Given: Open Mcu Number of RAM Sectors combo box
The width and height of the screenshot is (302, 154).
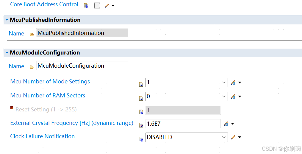Looking at the screenshot, I should coord(187,97).
